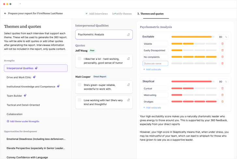Edit Jeff Wang's quote with pencil icon
Image resolution: width=237 pixels, height=159 pixels.
(128, 59)
